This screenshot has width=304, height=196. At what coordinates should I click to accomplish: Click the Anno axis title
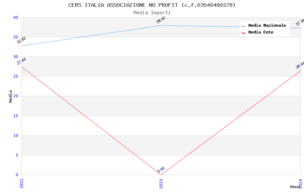click(x=295, y=187)
